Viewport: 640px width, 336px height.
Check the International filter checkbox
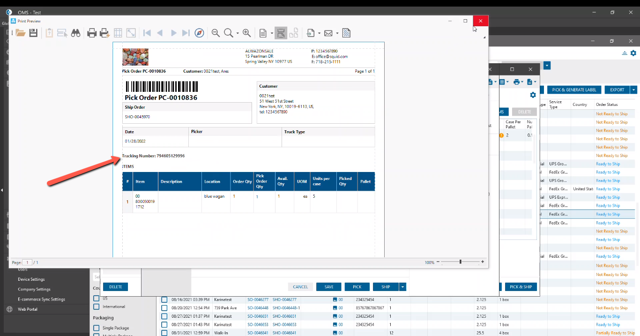coord(96,306)
